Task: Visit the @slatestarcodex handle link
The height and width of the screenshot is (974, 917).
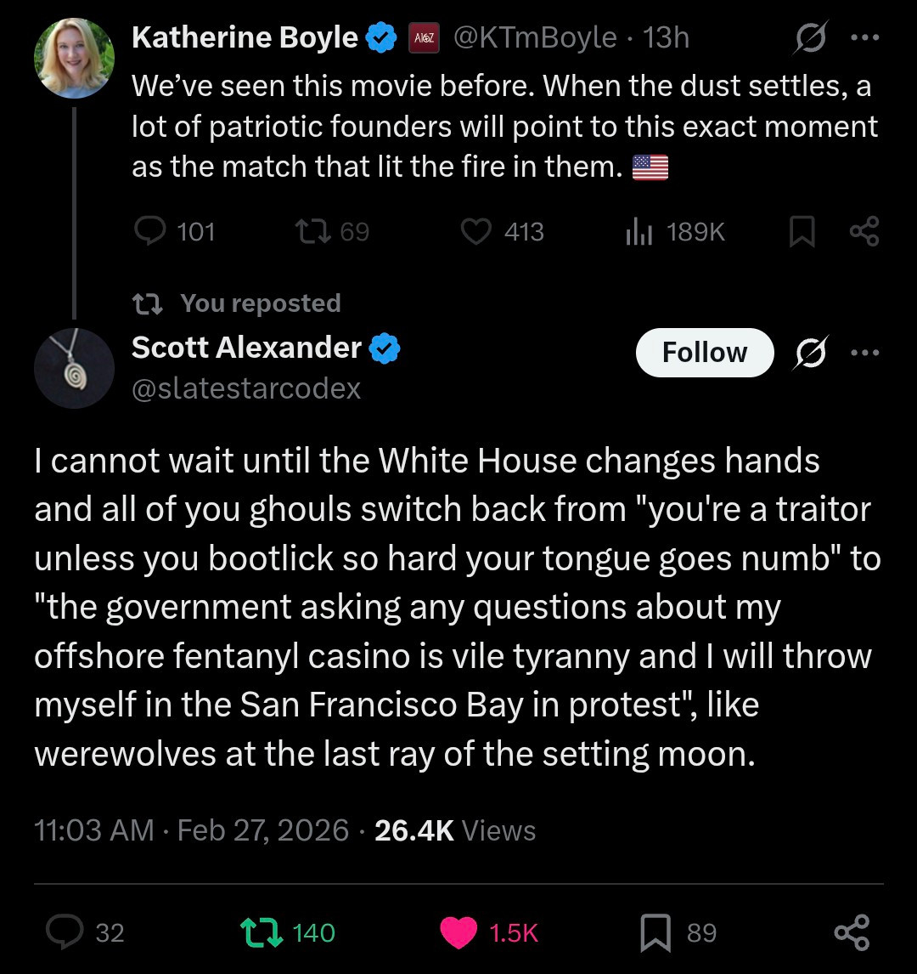Action: coord(246,388)
